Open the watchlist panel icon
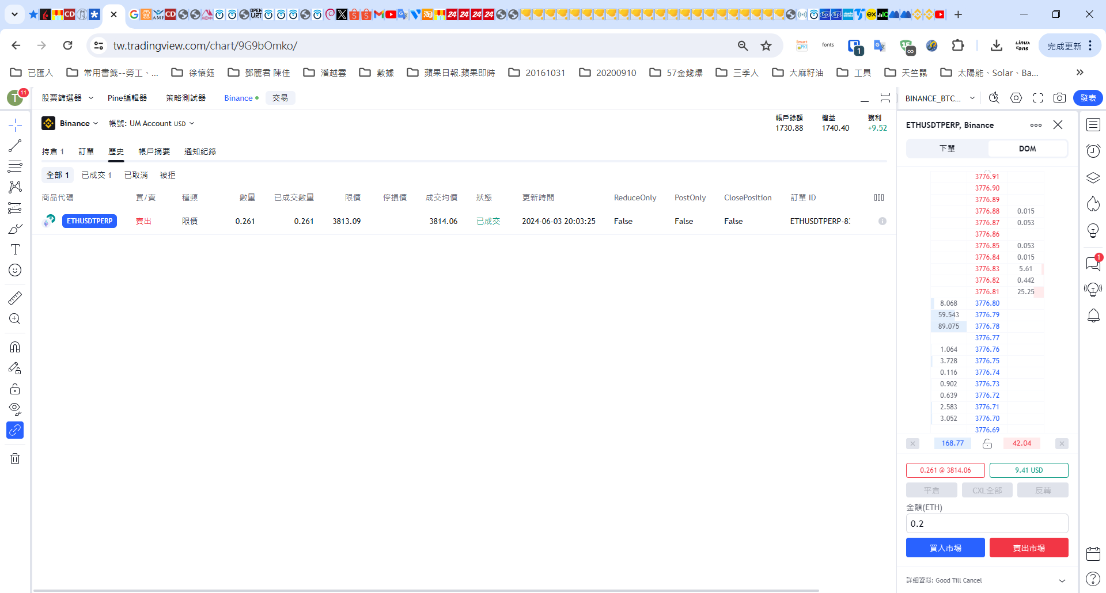 [x=1093, y=125]
